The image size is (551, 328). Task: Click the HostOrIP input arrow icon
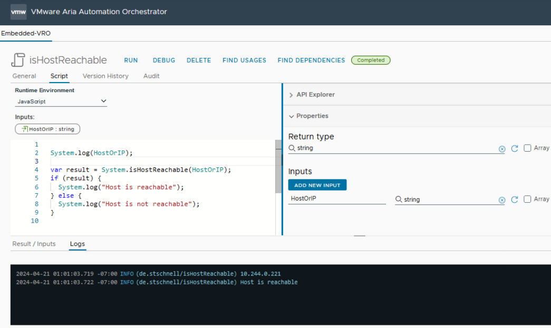click(x=25, y=129)
